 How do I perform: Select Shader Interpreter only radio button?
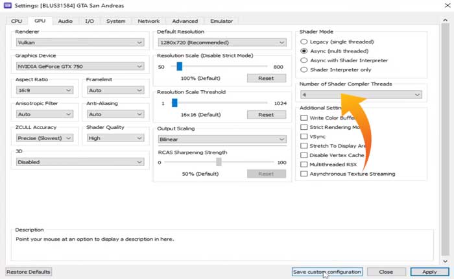[304, 69]
